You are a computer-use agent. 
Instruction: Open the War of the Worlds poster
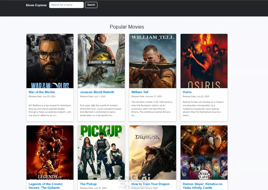pos(50,61)
